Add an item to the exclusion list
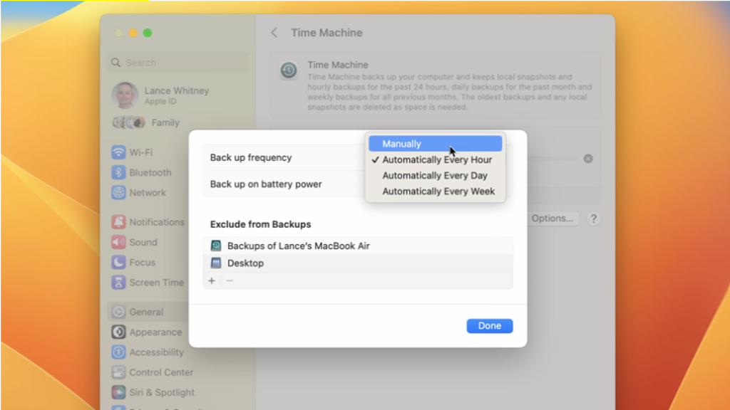This screenshot has width=730, height=410. point(212,280)
